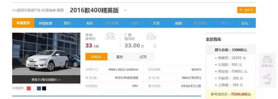This screenshot has height=99, width=278.
Task: Click the 全款购车 heading
Action: point(213,39)
